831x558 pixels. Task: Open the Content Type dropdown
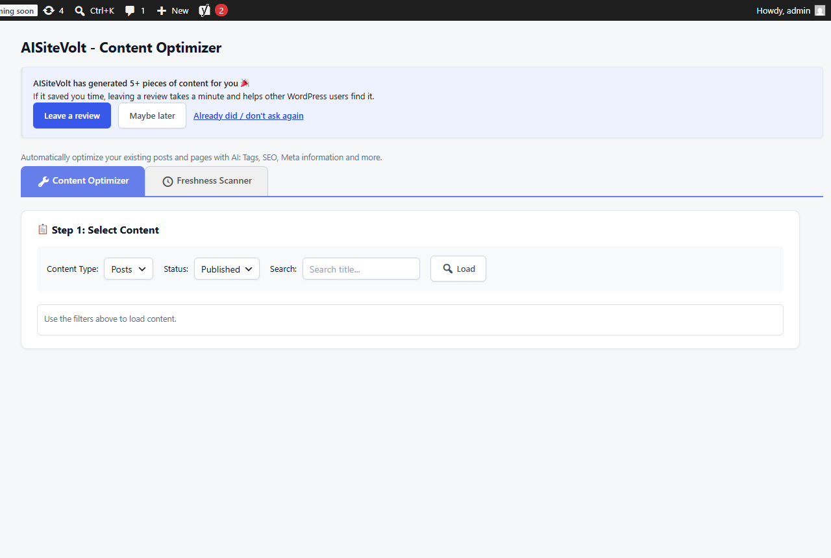(x=129, y=269)
